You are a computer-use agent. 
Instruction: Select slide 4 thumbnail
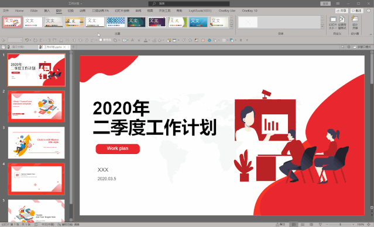(36, 179)
